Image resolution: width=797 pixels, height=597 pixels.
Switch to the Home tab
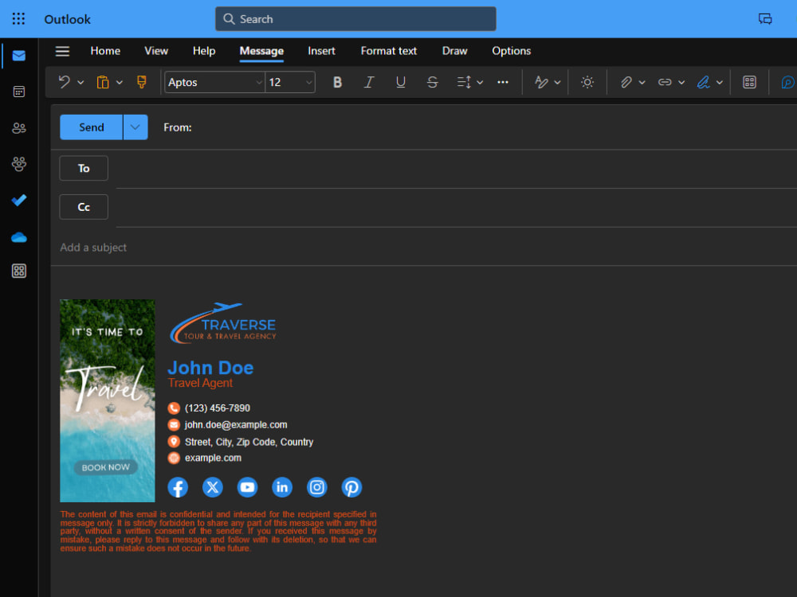[105, 51]
